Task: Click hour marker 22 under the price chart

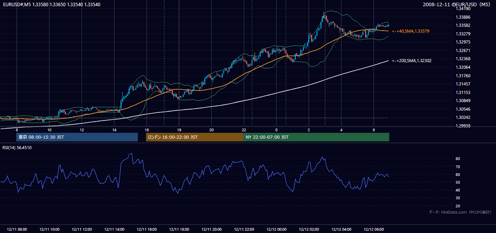Action: click(x=244, y=130)
